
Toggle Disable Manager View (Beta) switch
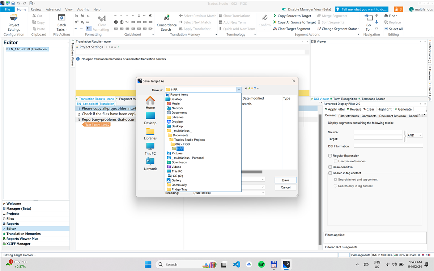click(285, 9)
